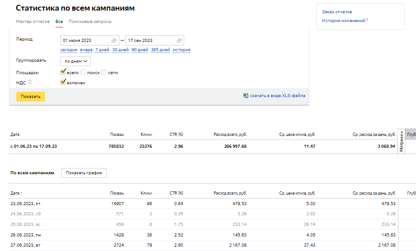This screenshot has width=416, height=251.
Task: Sort lower table by Расход всего header
Action: [x=230, y=193]
